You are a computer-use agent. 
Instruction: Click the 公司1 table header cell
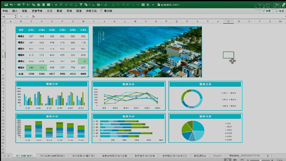tap(31, 30)
